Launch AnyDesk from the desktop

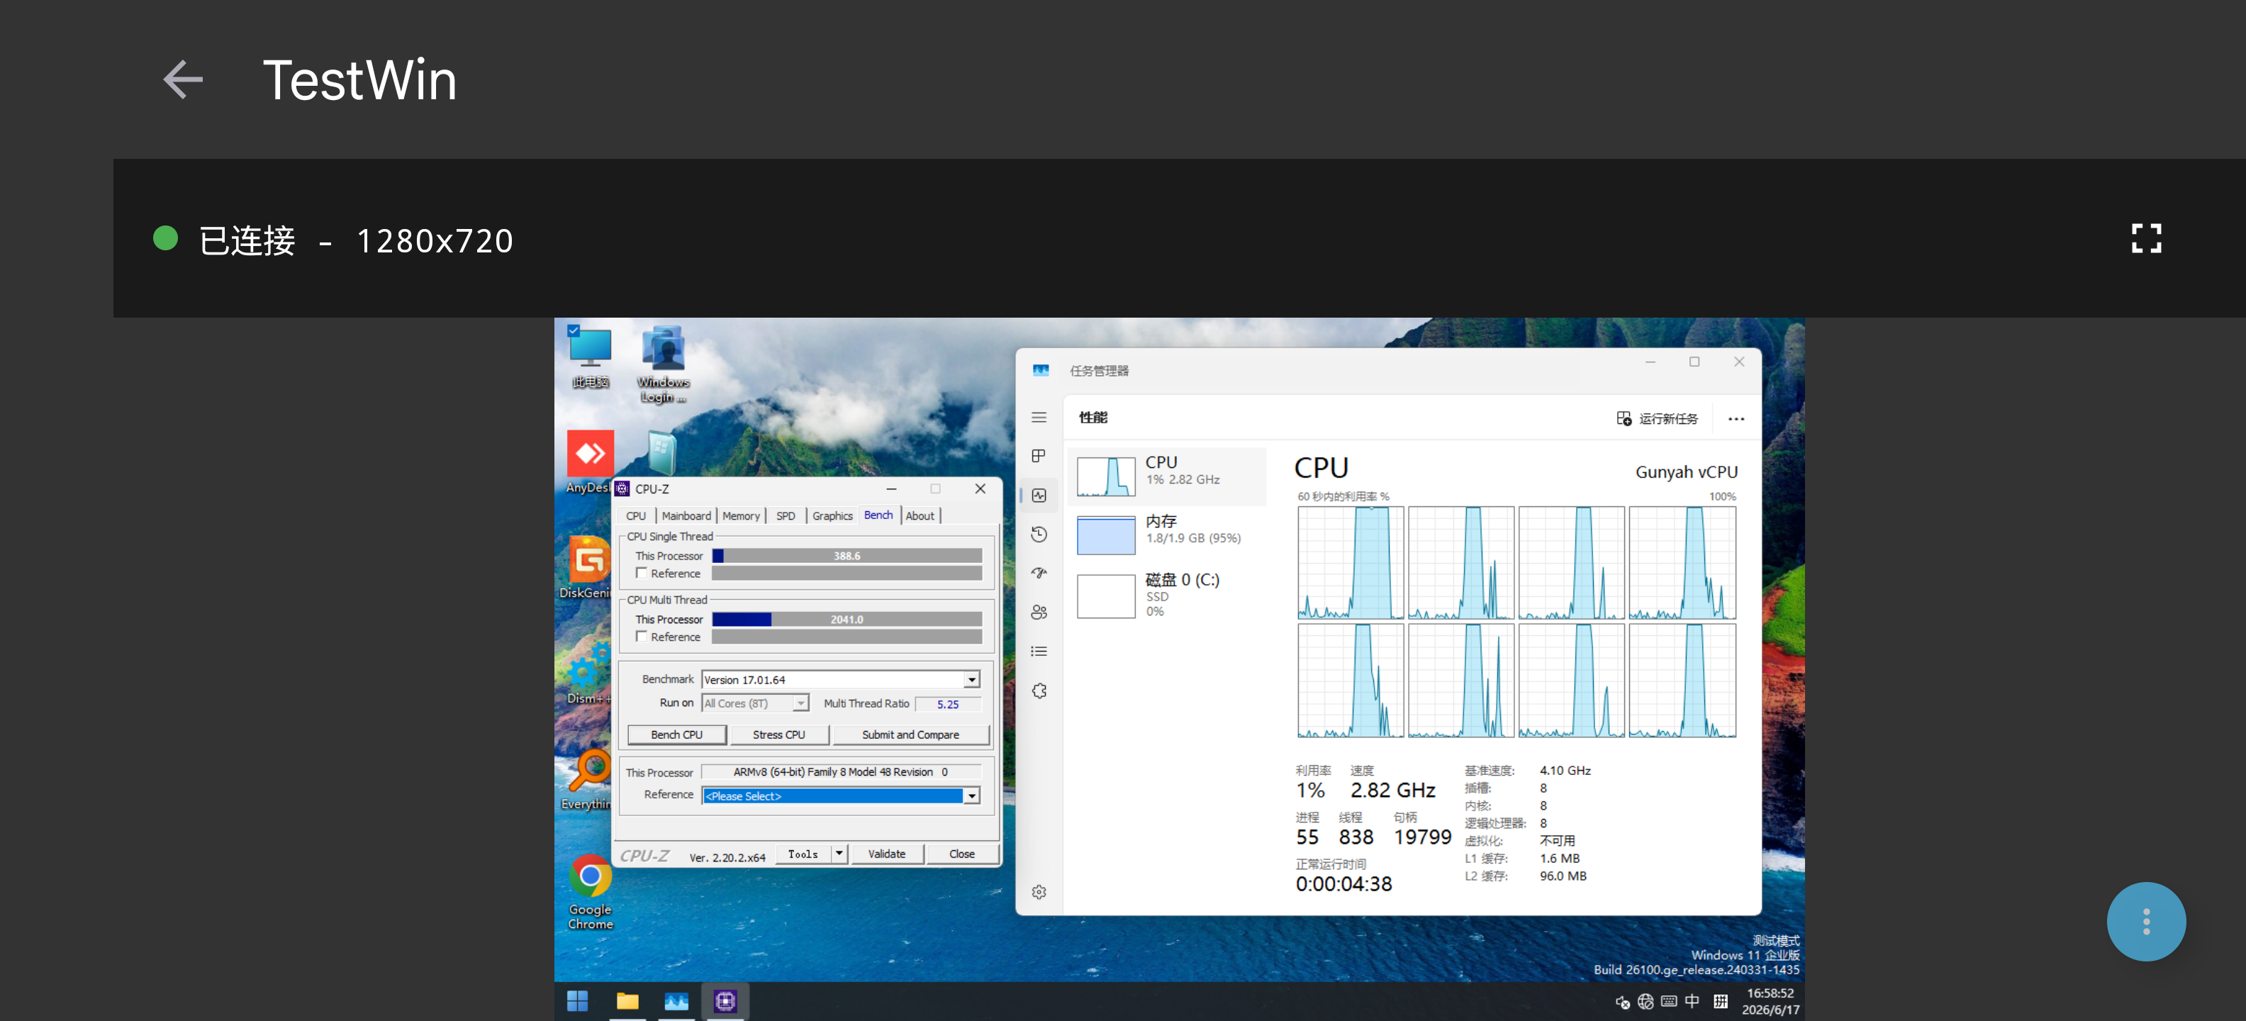pyautogui.click(x=588, y=462)
